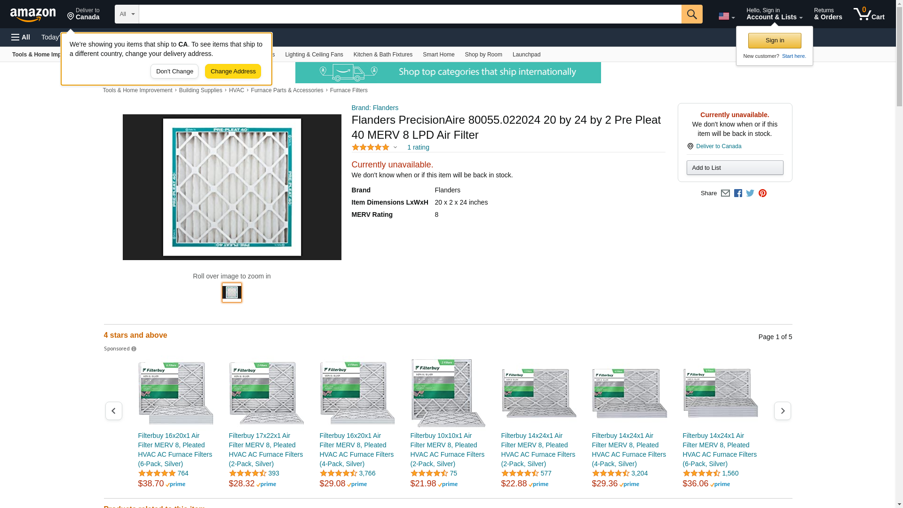This screenshot has width=903, height=508.
Task: Click the Change Address button
Action: (x=233, y=71)
